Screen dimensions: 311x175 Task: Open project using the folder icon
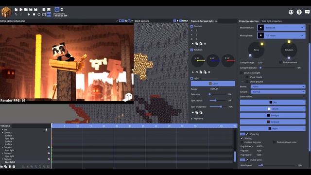tap(26, 9)
